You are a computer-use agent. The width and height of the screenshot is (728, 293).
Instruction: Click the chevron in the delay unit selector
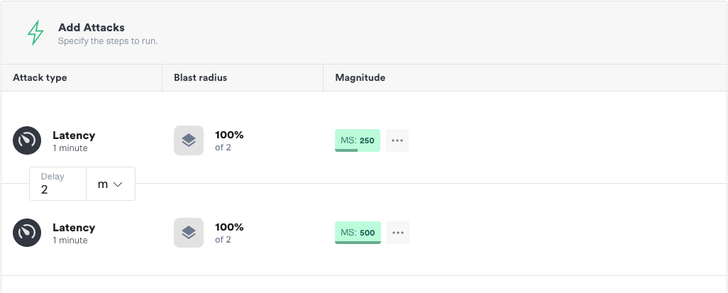(x=118, y=184)
